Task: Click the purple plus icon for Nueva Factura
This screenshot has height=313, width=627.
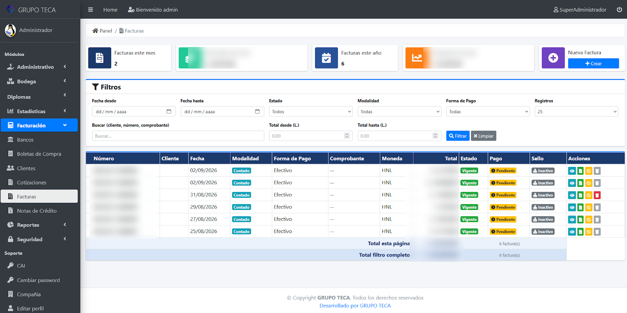Action: 553,58
